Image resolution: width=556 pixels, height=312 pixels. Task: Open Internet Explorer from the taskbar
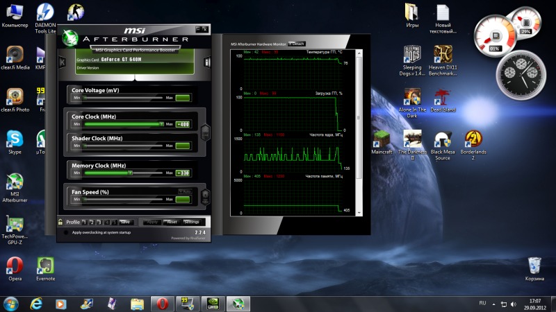click(x=36, y=304)
